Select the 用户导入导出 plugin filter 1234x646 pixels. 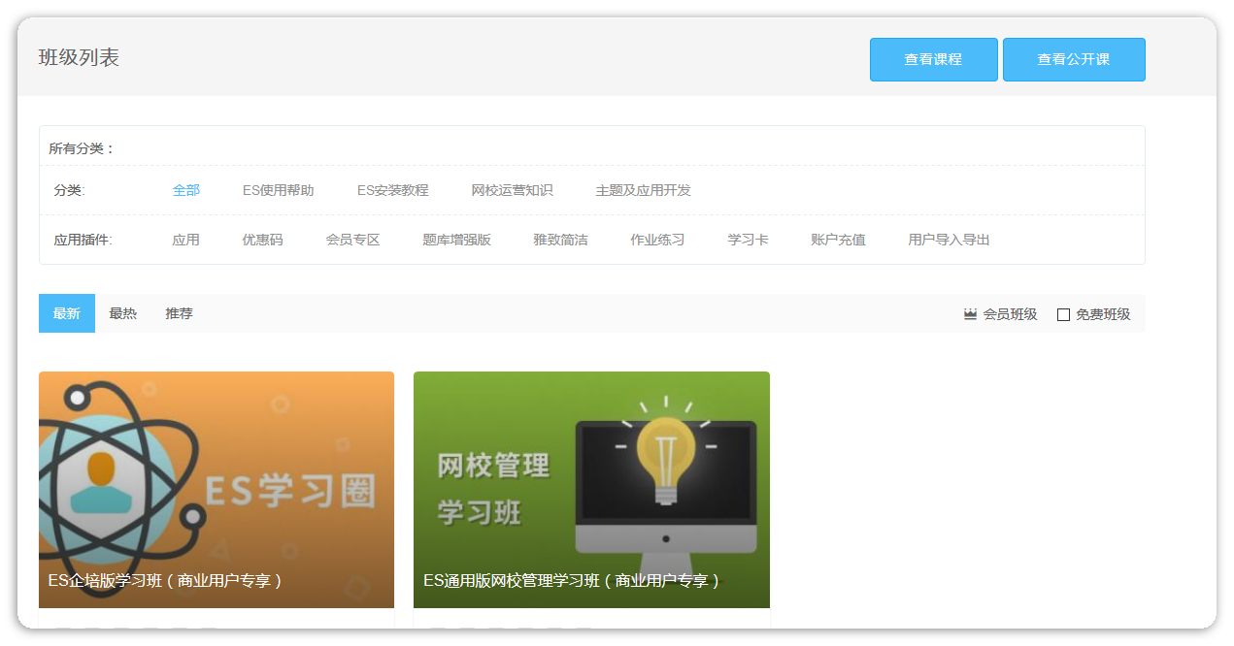pyautogui.click(x=949, y=240)
